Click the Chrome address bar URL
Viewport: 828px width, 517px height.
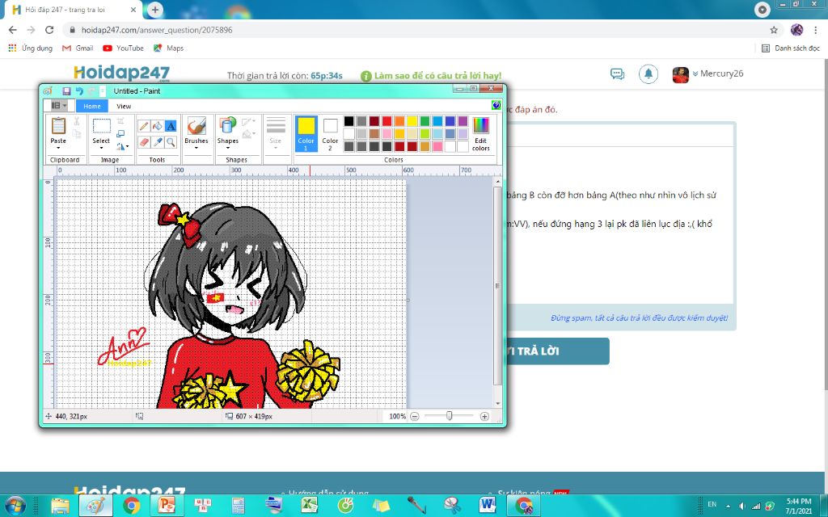click(x=157, y=30)
